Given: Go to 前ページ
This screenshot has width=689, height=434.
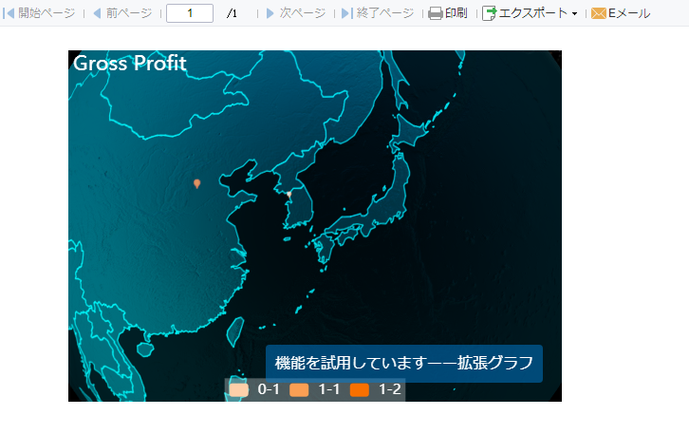Looking at the screenshot, I should 129,13.
